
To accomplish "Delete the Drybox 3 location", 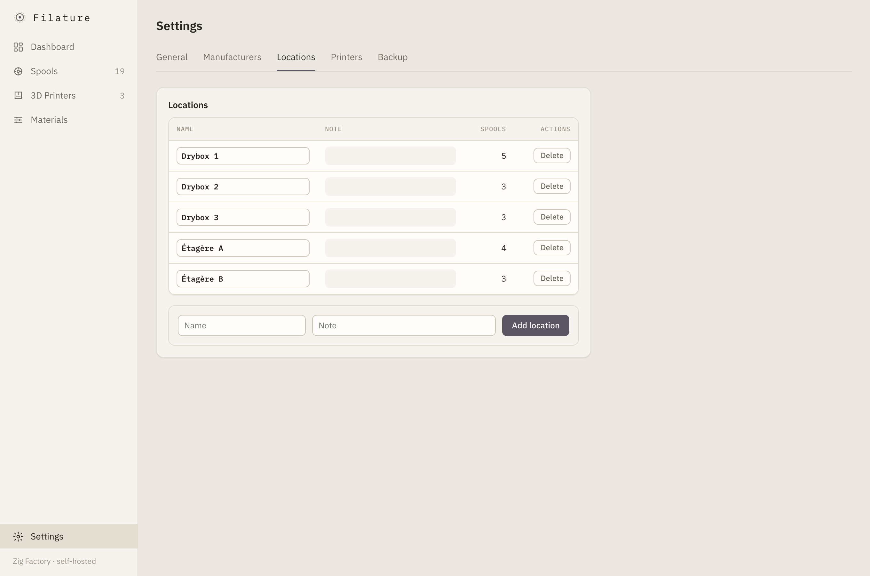I will pyautogui.click(x=552, y=217).
